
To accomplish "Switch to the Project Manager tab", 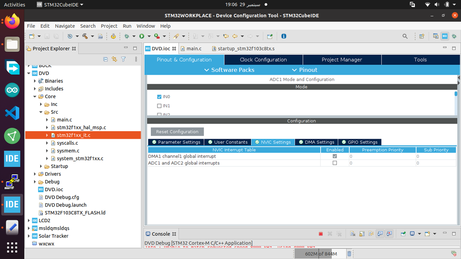I will pyautogui.click(x=341, y=59).
